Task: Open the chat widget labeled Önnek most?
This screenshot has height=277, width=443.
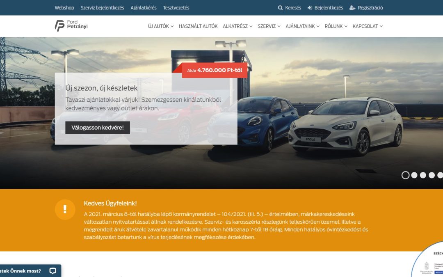Action: [x=30, y=271]
